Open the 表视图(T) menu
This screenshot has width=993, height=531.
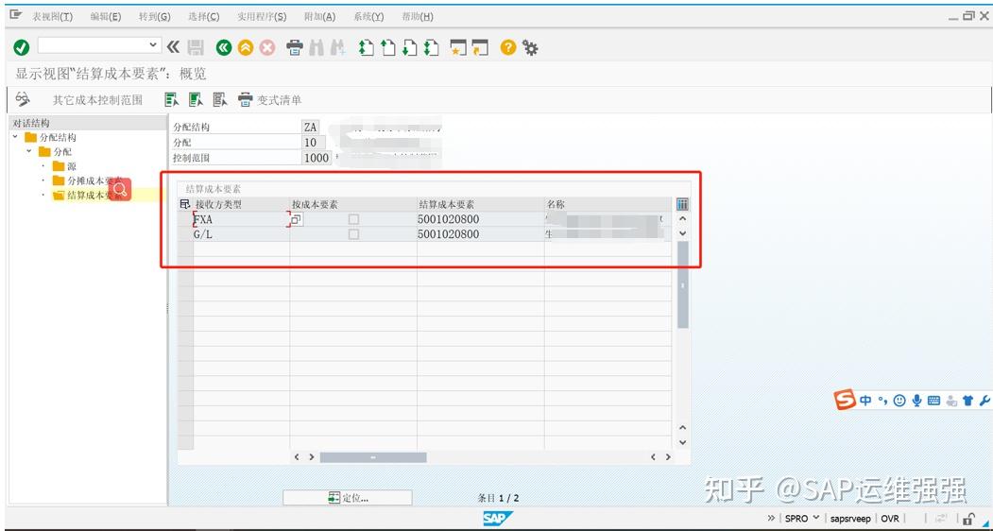(53, 16)
